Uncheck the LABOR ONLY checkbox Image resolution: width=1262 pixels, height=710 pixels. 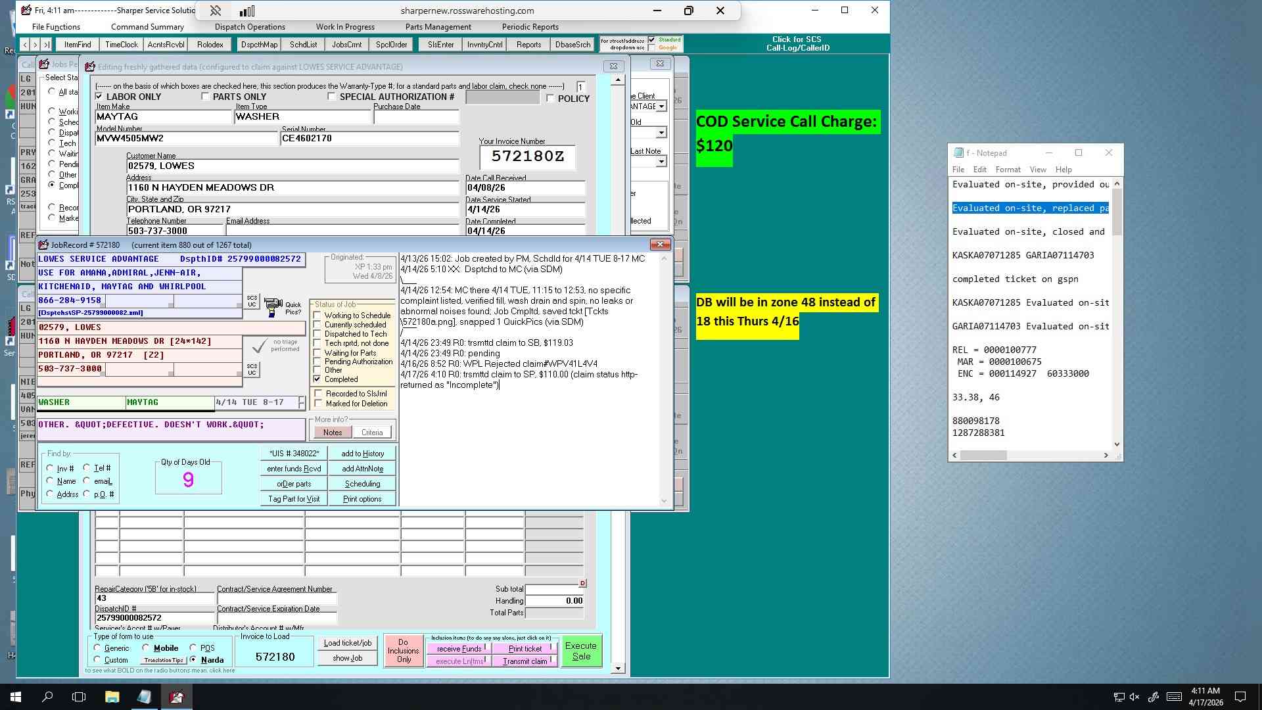point(99,97)
